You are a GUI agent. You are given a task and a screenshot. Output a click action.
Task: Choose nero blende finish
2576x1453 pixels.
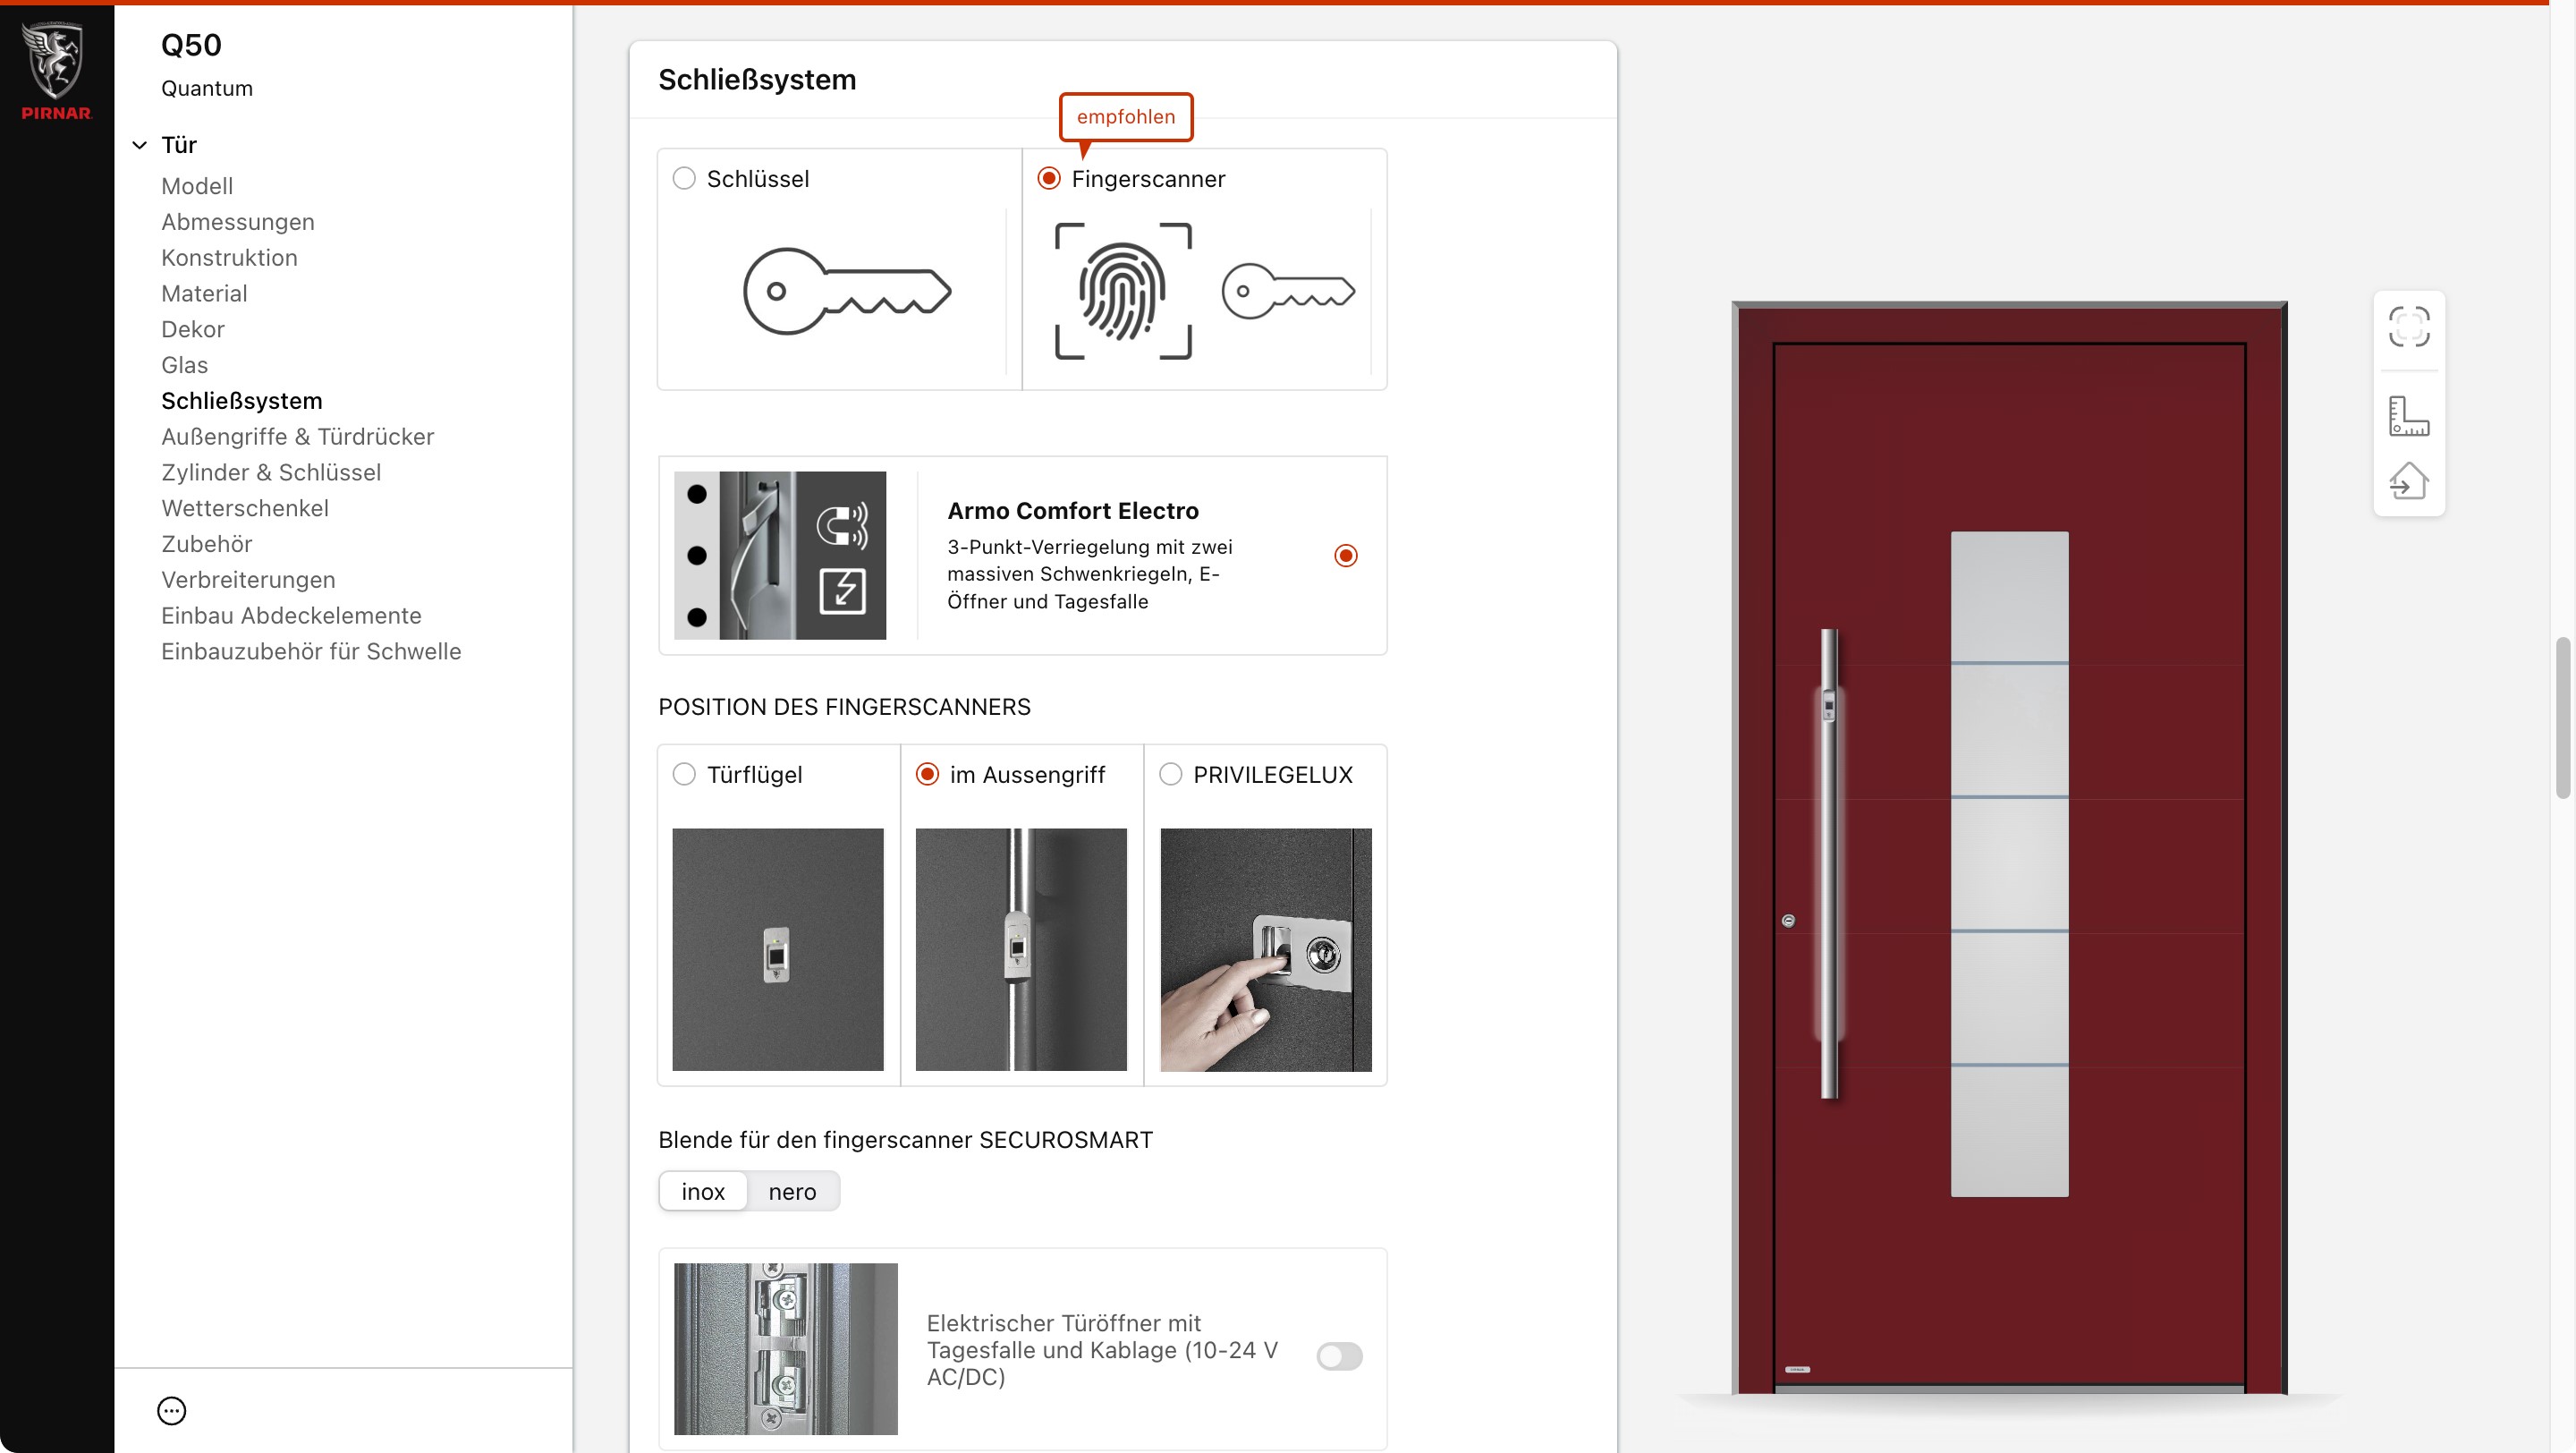(x=792, y=1191)
